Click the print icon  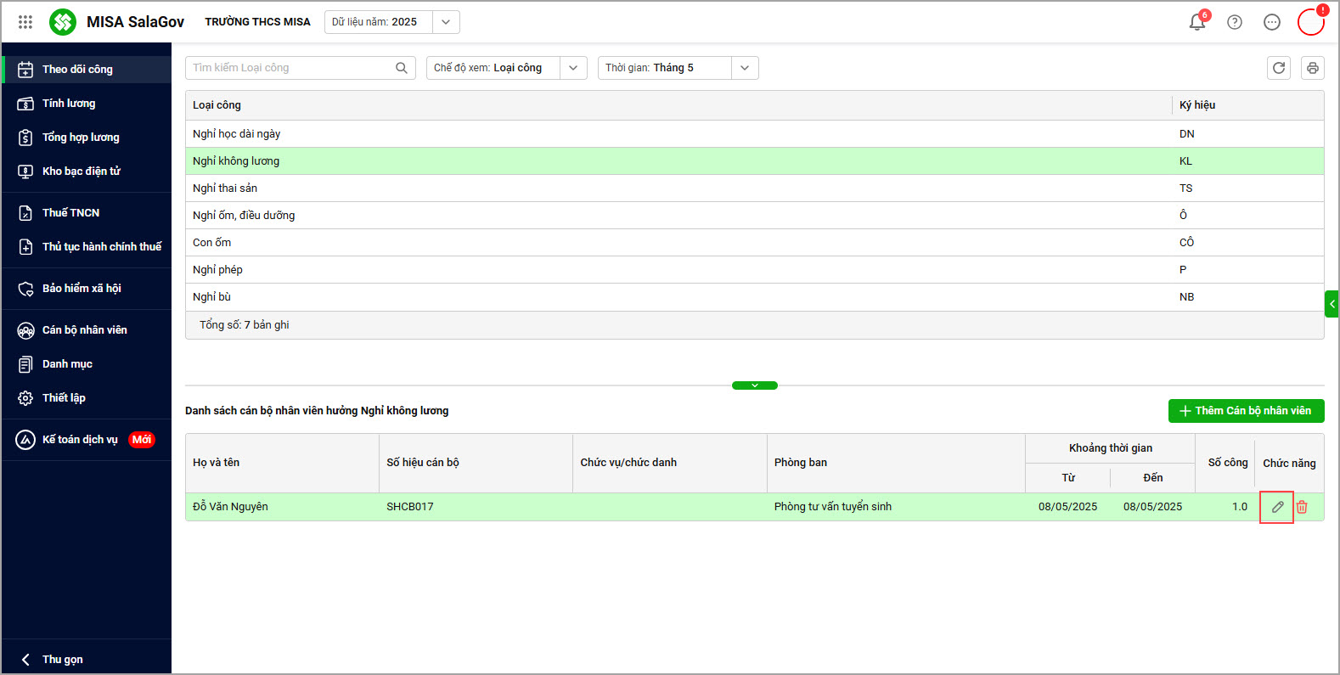(x=1313, y=68)
